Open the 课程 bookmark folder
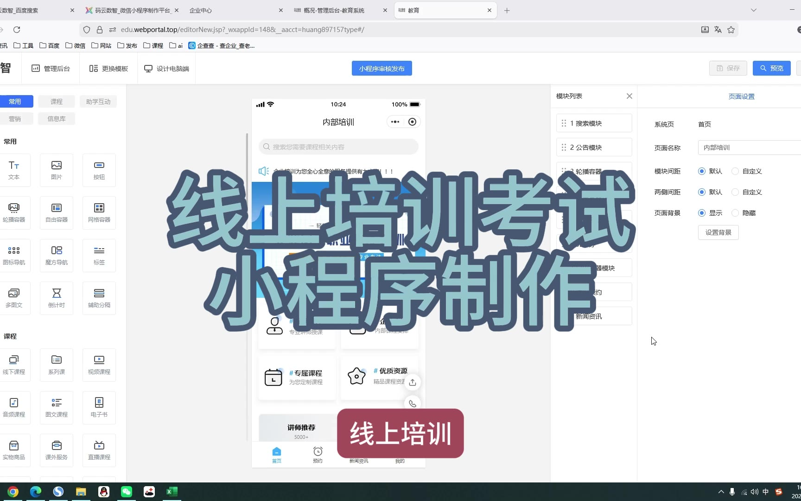This screenshot has height=501, width=801. (153, 45)
